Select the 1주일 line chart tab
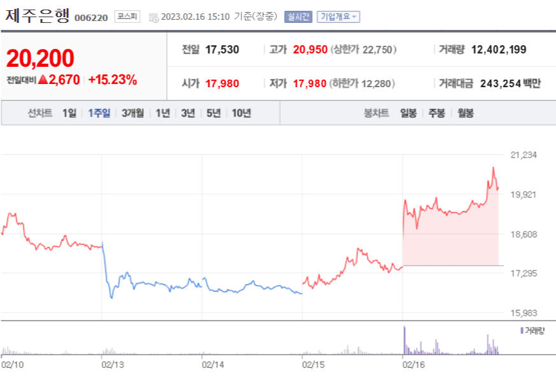The image size is (556, 378). 99,113
